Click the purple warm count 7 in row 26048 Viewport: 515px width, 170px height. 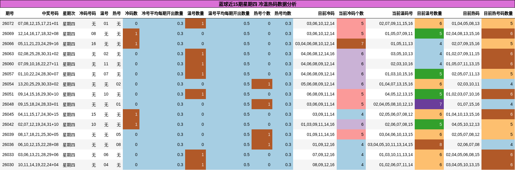(429, 104)
